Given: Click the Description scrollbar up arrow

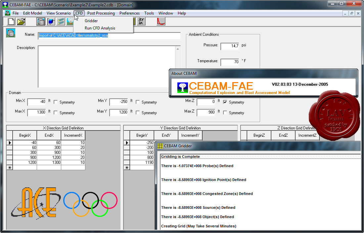Looking at the screenshot, I should (x=178, y=49).
